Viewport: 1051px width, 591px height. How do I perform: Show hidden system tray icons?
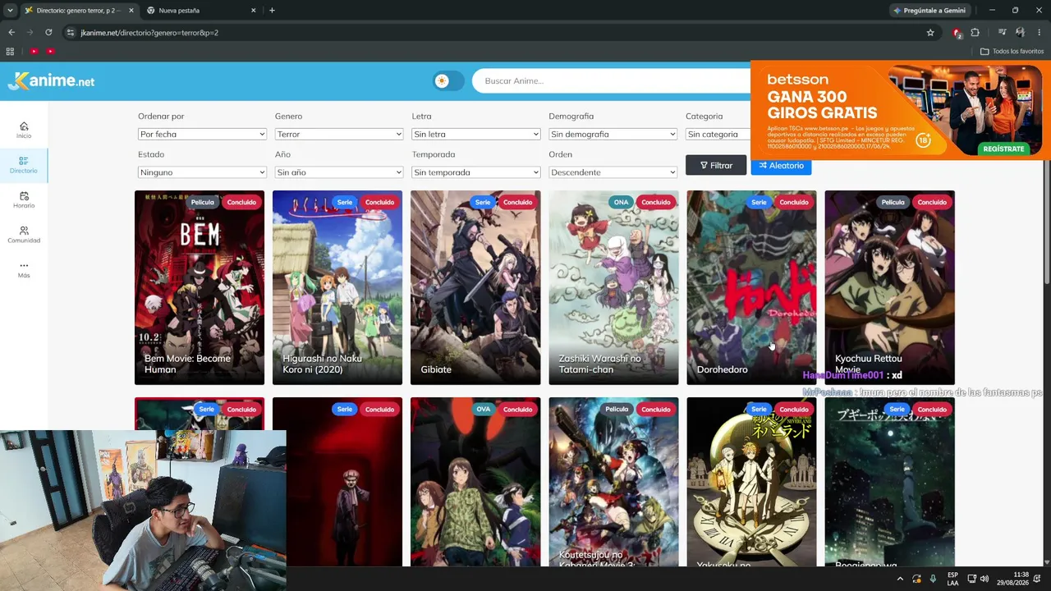900,579
